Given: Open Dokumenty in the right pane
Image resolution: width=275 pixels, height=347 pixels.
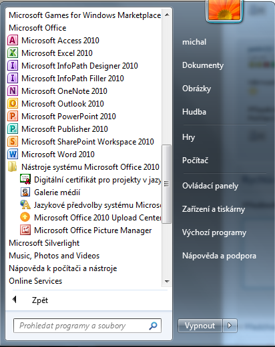Looking at the screenshot, I should tap(203, 65).
